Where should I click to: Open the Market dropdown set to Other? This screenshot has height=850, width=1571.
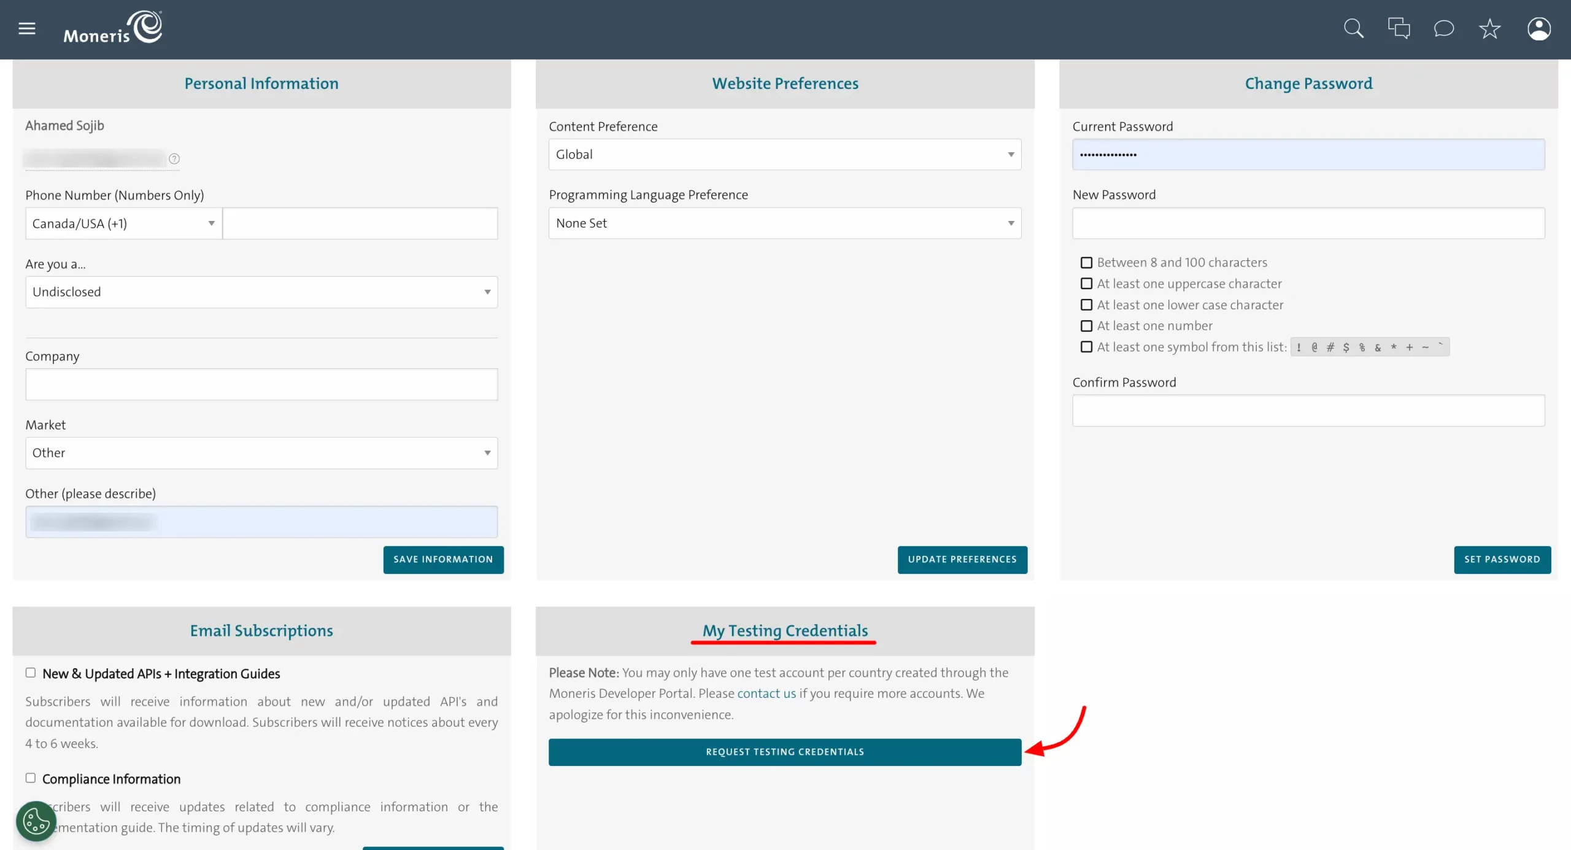point(261,453)
